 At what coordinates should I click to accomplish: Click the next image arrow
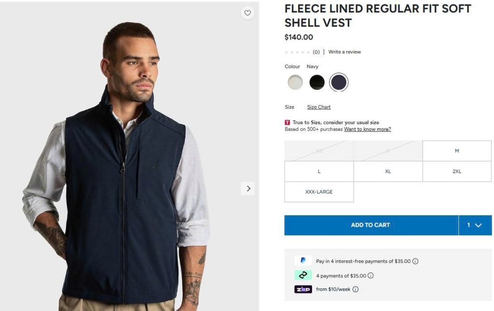[x=248, y=189]
